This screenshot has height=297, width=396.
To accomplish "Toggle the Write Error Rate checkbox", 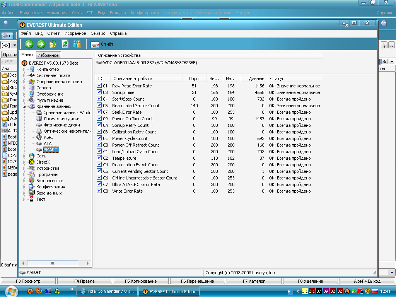I will click(99, 191).
